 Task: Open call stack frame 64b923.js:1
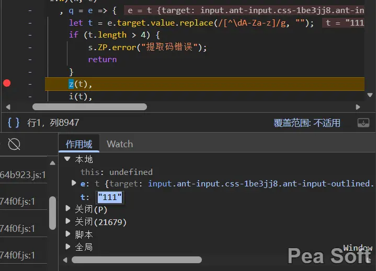(x=23, y=175)
